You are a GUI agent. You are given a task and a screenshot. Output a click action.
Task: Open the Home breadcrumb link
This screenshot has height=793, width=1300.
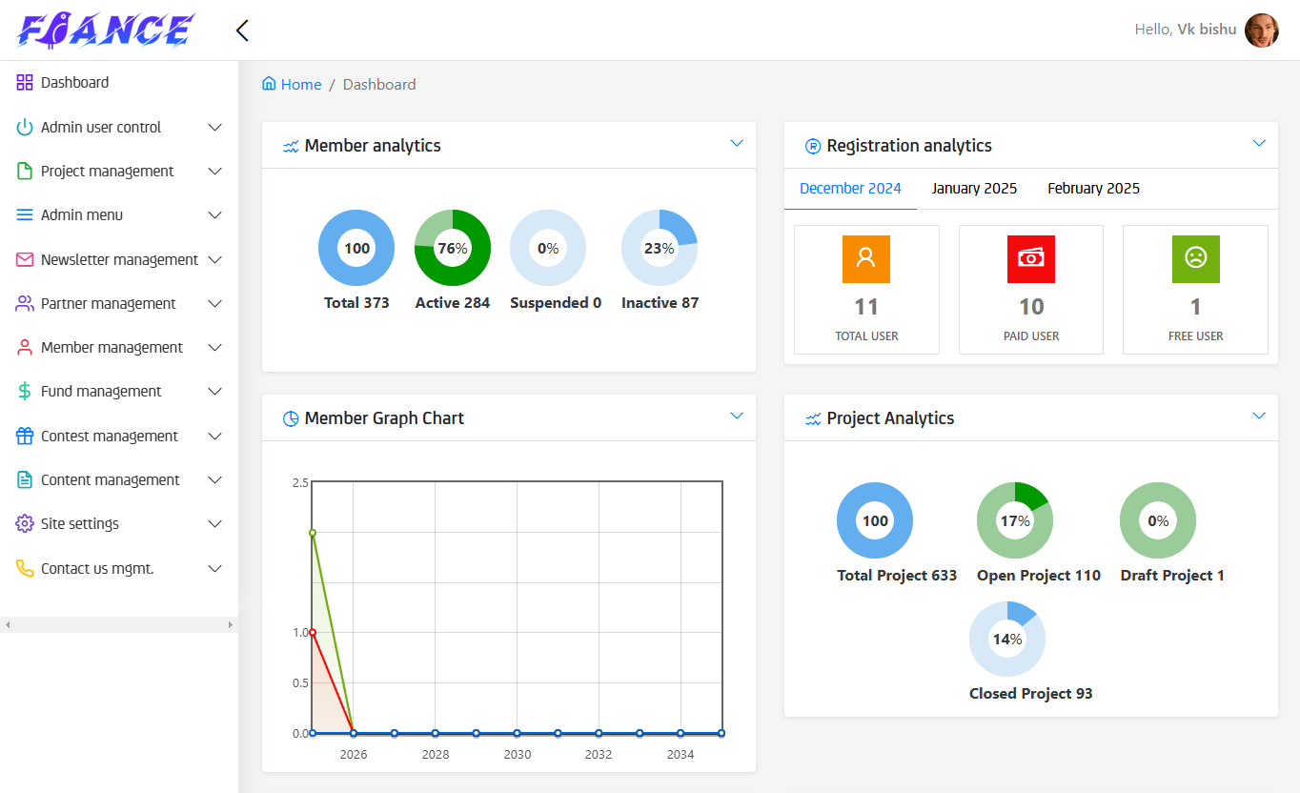(301, 85)
